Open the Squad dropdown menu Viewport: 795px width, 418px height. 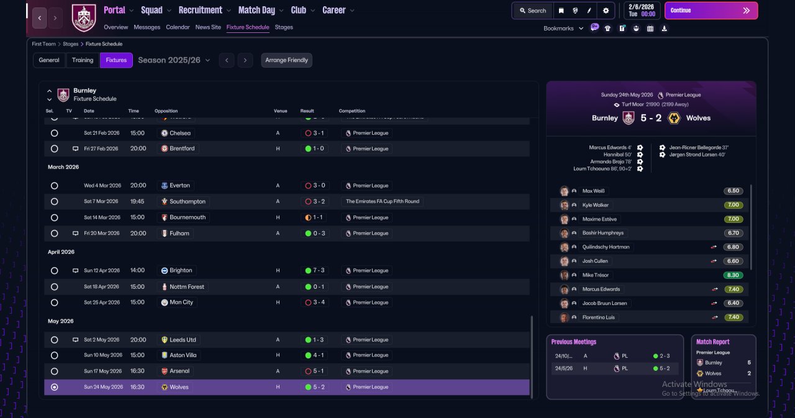pyautogui.click(x=156, y=10)
